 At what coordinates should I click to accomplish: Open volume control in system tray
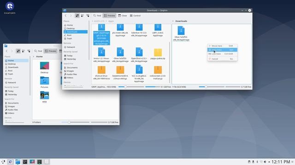[x=265, y=162]
